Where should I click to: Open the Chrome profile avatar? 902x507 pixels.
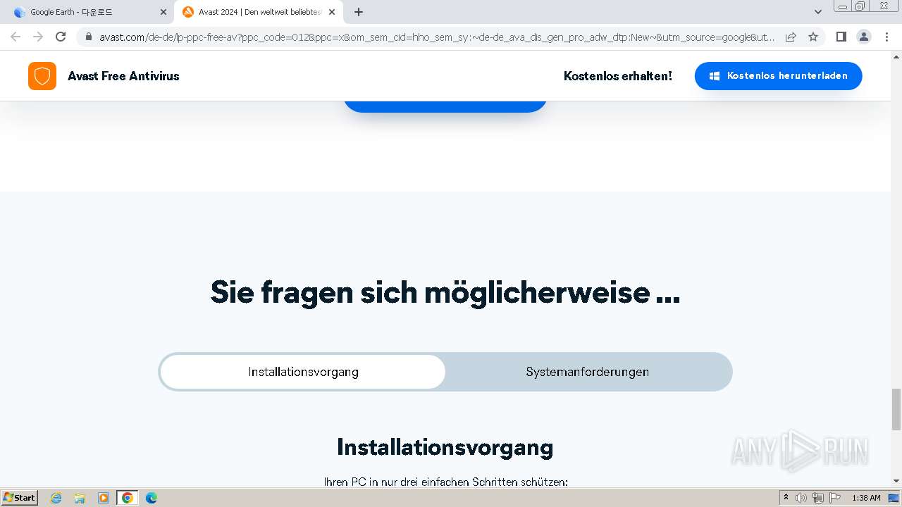864,37
